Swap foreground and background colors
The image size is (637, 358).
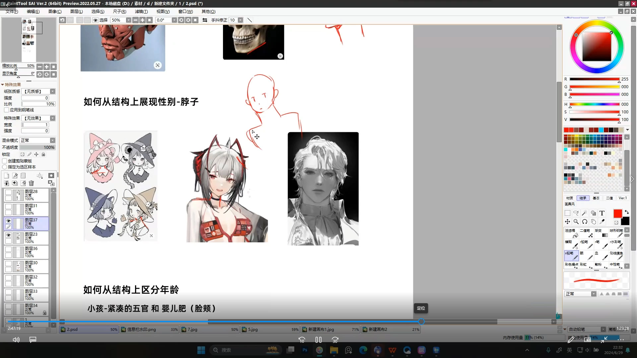[x=627, y=212]
